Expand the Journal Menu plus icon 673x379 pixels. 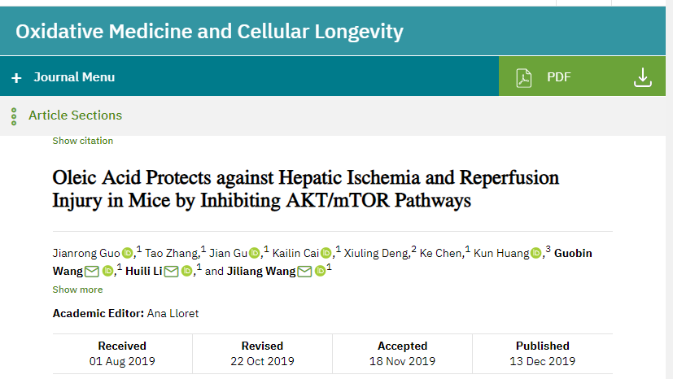pyautogui.click(x=16, y=78)
